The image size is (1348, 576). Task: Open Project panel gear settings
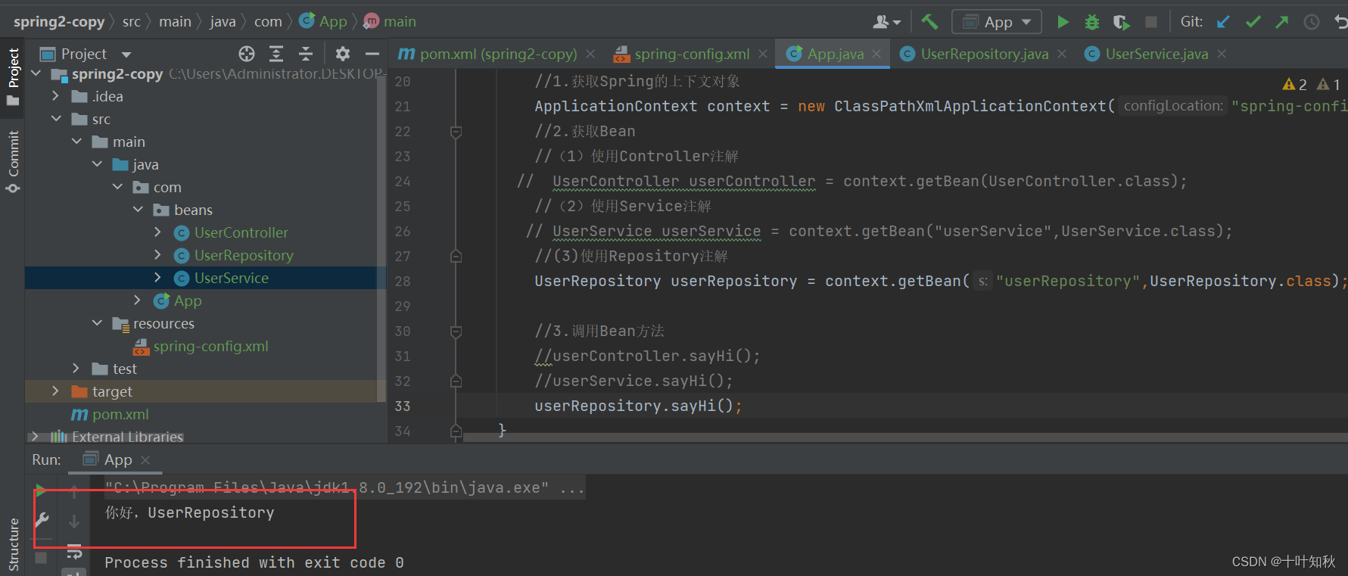(342, 54)
